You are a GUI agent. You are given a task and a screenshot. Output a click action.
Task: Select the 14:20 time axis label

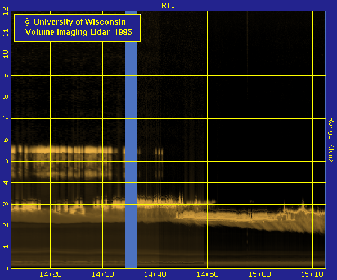click(x=50, y=274)
